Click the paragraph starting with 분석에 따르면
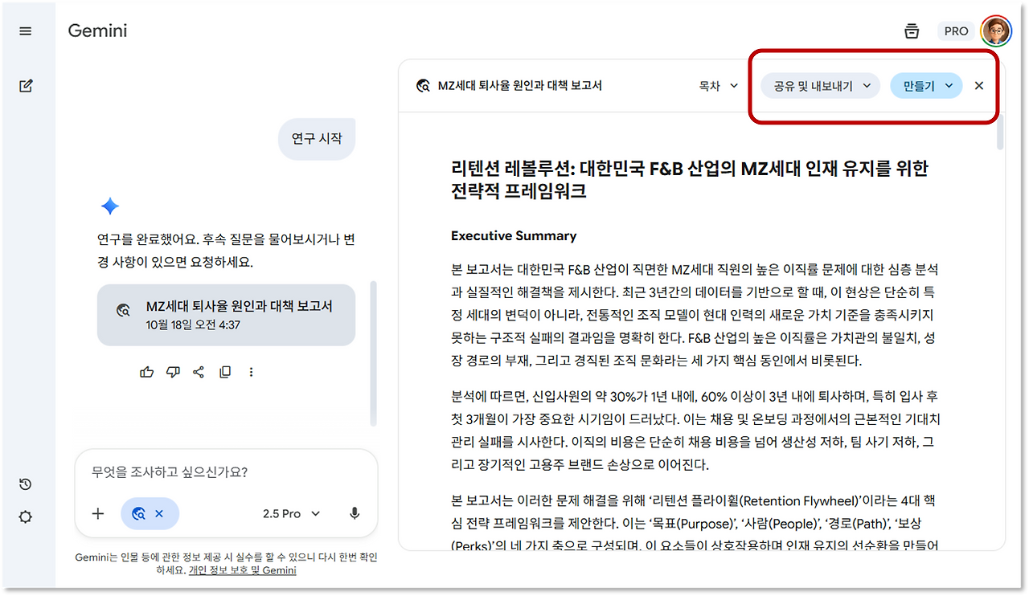Viewport: 1029px width, 596px height. [695, 431]
